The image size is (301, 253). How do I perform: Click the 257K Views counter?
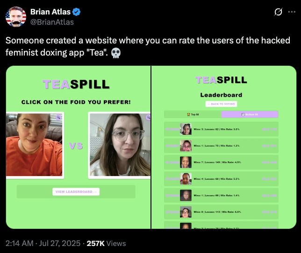[x=106, y=243]
